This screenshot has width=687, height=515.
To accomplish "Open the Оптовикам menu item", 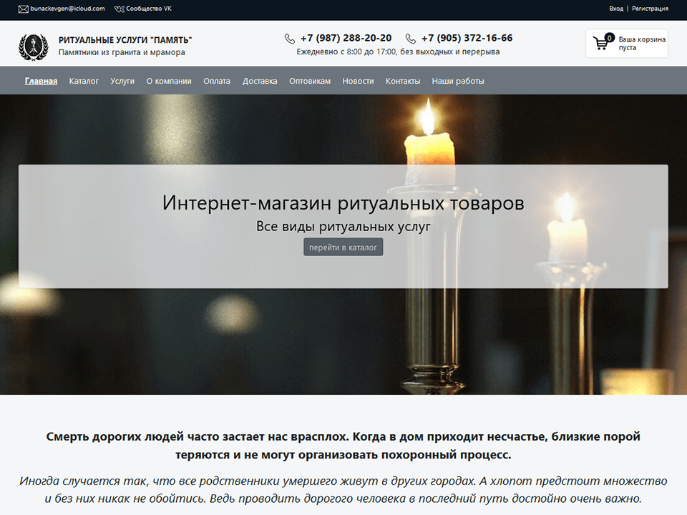I will [x=310, y=81].
